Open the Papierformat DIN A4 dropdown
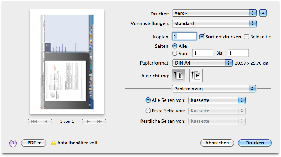281x157 pixels. pyautogui.click(x=202, y=63)
